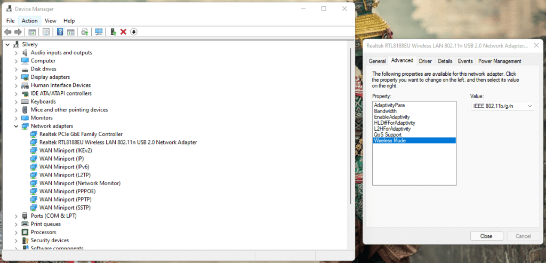
Task: Click Show/Hide Action Pane toolbar icon
Action: (x=71, y=32)
